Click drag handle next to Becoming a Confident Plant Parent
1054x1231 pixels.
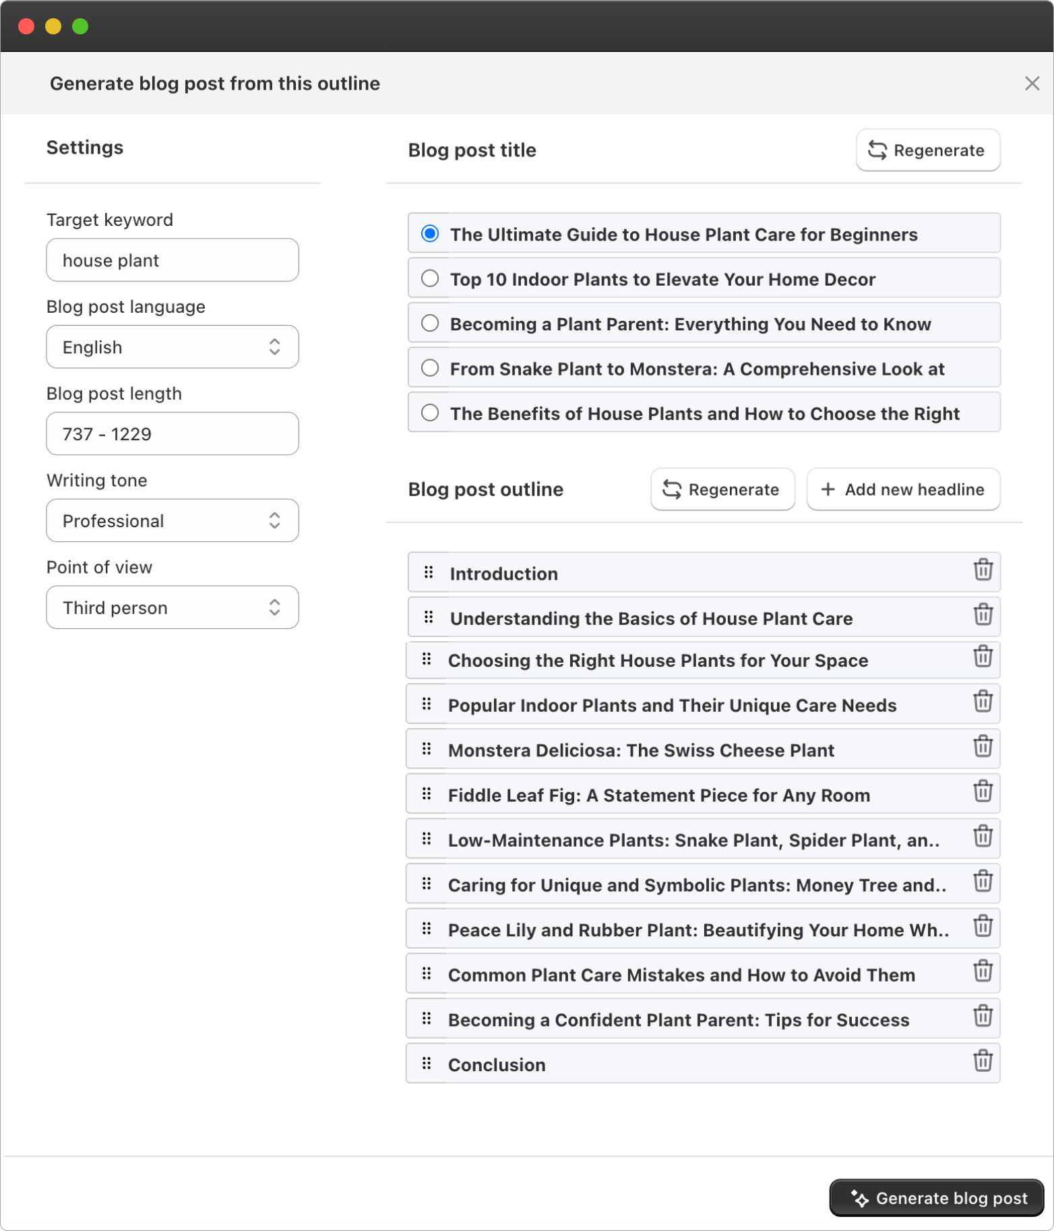(x=427, y=1019)
